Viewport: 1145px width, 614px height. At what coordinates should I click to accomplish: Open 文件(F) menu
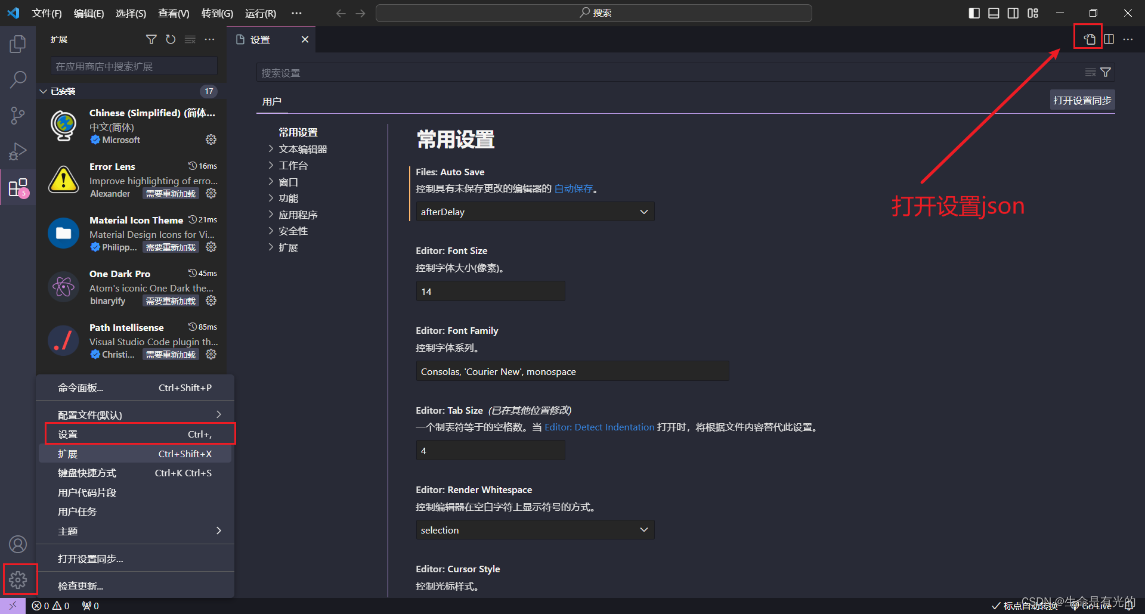click(x=47, y=13)
